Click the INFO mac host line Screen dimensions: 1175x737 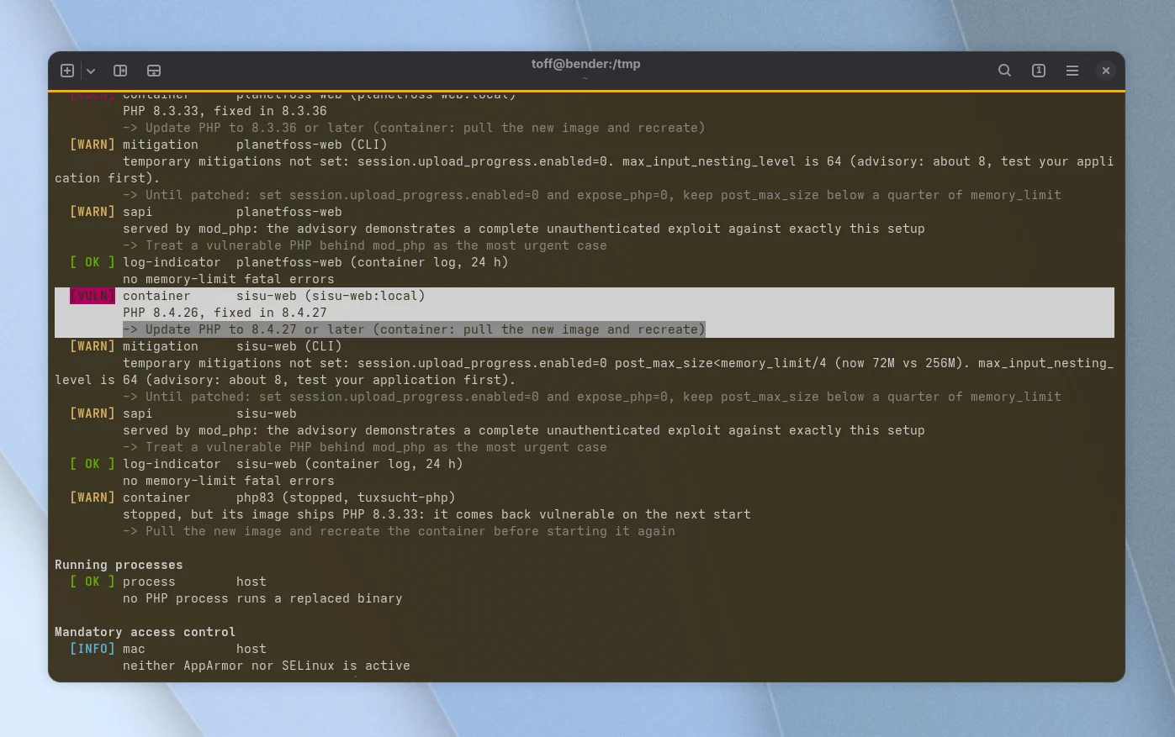[x=168, y=649]
